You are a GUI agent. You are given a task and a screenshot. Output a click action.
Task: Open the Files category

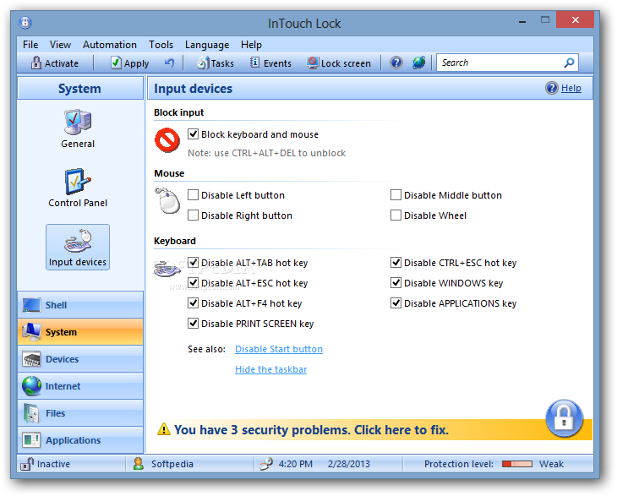click(80, 413)
